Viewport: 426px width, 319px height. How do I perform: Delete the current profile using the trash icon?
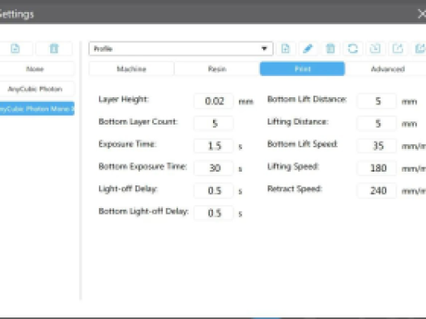point(330,49)
